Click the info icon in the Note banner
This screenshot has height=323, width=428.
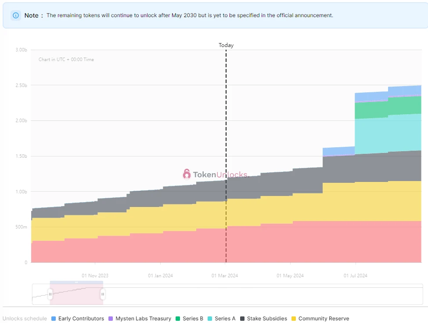[16, 15]
